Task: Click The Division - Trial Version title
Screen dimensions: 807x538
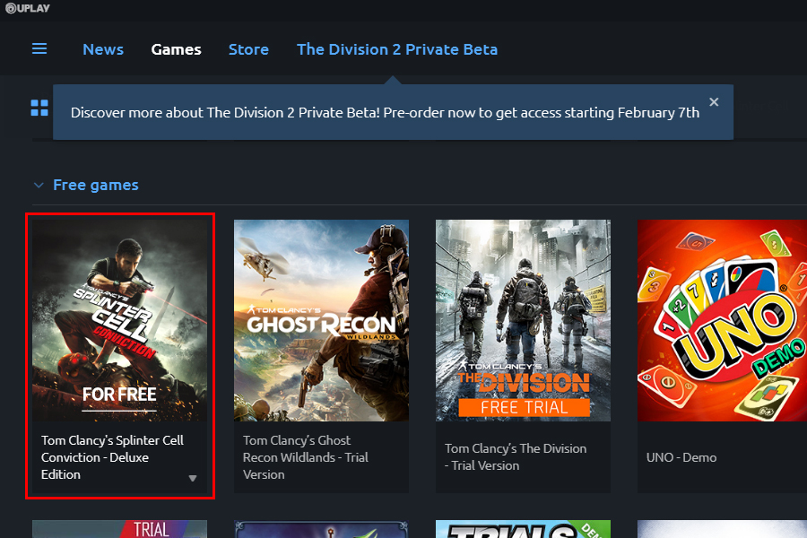Action: tap(516, 456)
